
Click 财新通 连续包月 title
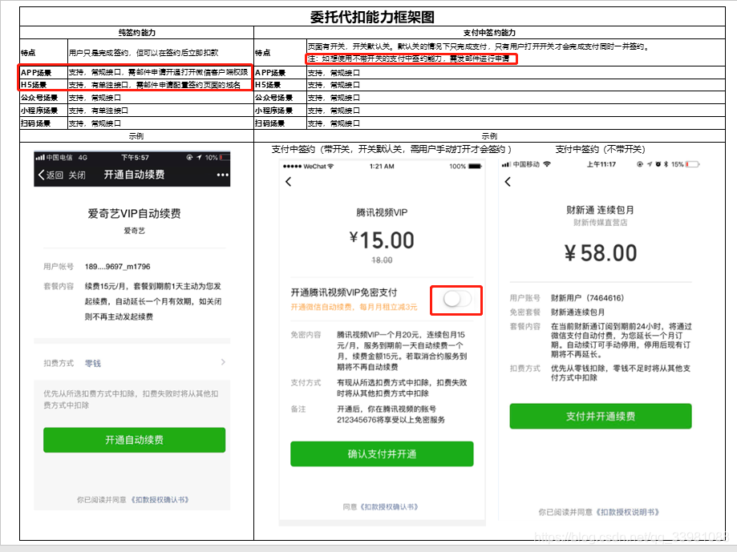pyautogui.click(x=600, y=210)
